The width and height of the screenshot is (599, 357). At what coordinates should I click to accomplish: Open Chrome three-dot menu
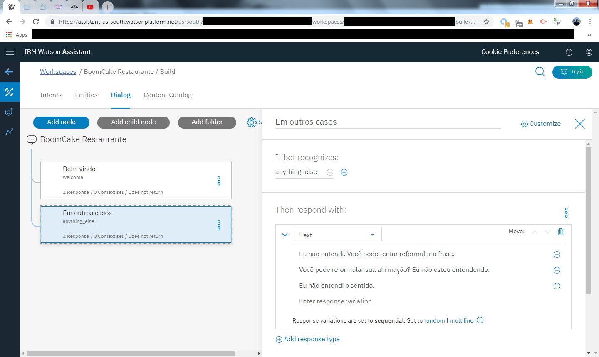590,22
